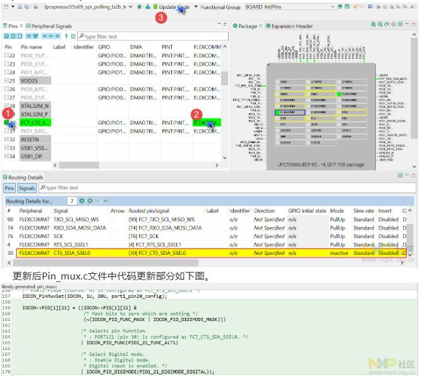422x376 pixels.
Task: Open Mode cell PullUp for row 90
Action: click(337, 220)
